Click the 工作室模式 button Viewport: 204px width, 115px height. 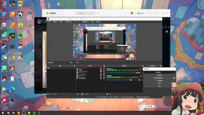tap(159, 81)
